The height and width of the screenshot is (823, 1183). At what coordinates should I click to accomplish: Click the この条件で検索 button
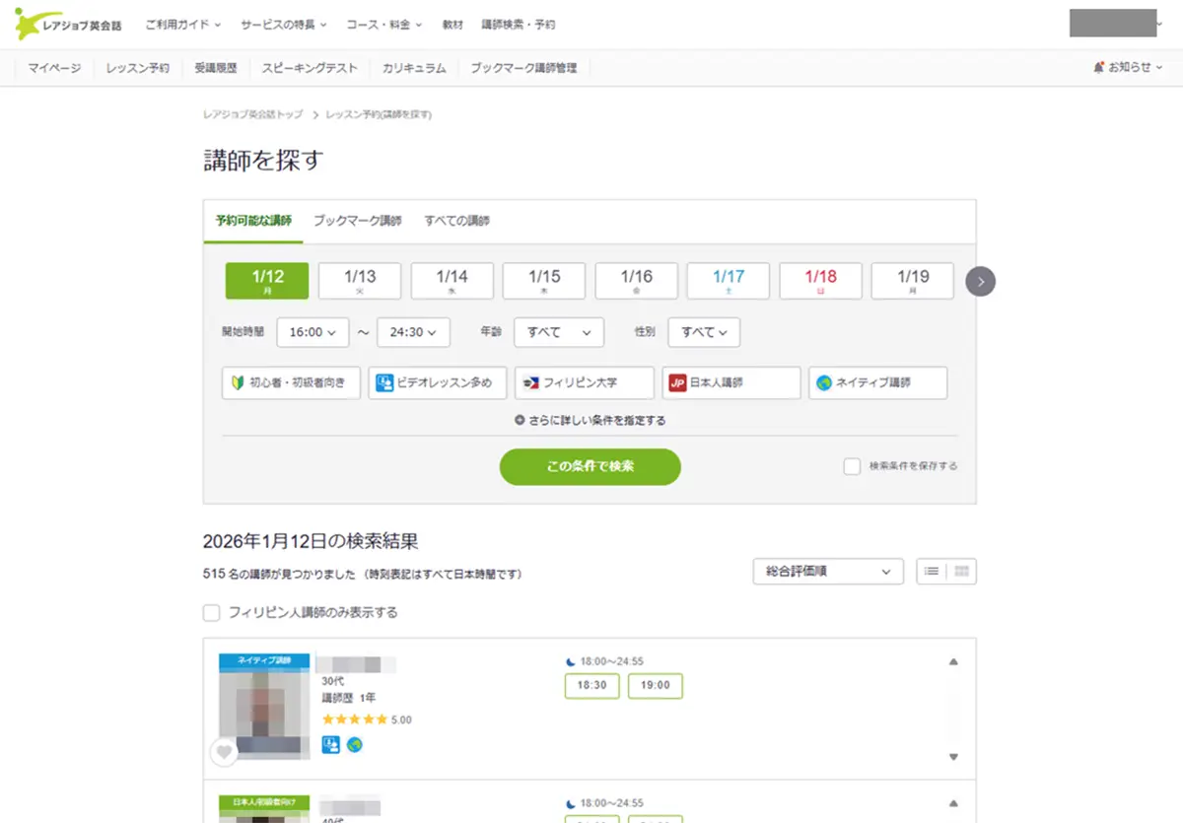click(x=590, y=467)
